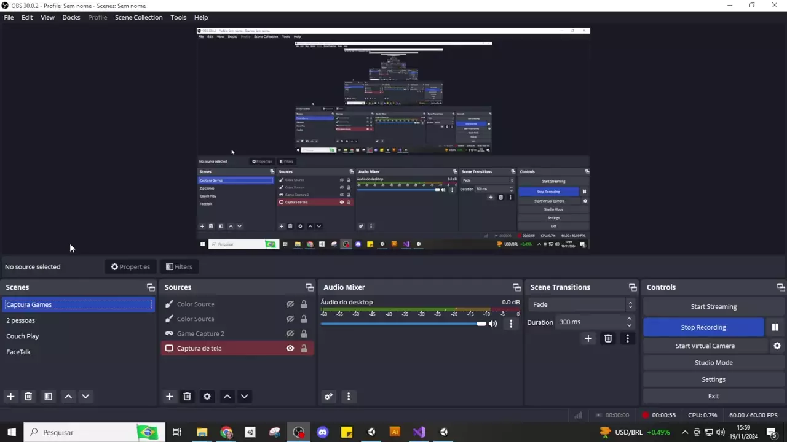The image size is (787, 442).
Task: Mute Áudio do desktop speaker icon
Action: (x=492, y=324)
